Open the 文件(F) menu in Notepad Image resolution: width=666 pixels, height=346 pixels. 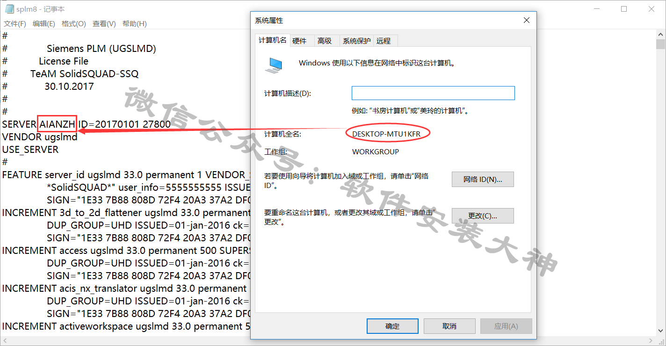[x=15, y=23]
